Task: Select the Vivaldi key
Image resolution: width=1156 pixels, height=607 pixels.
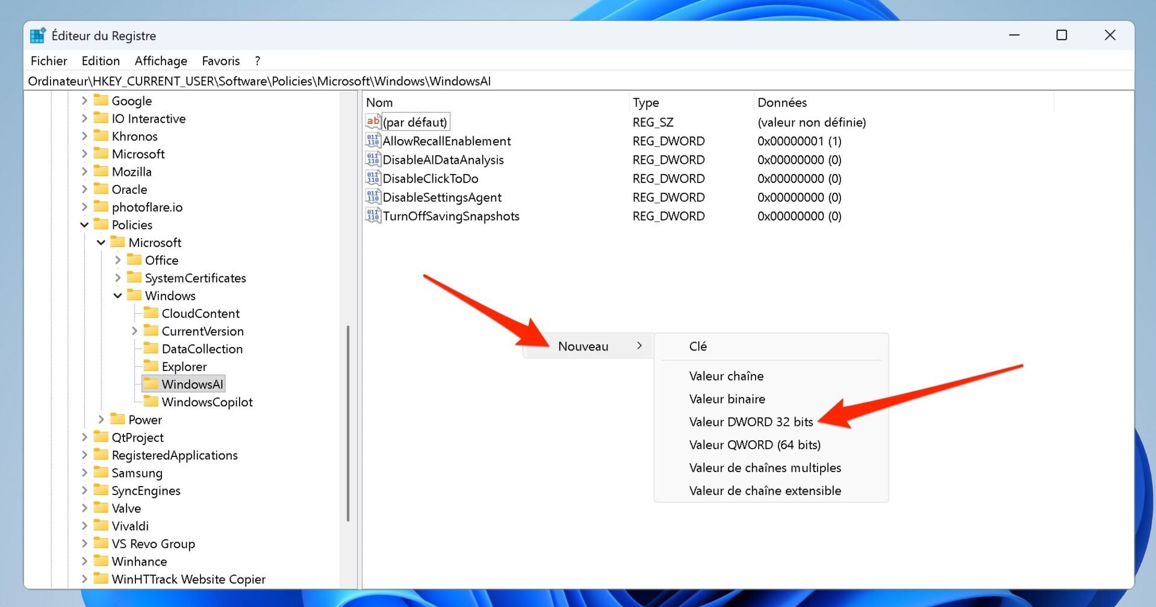Action: click(x=130, y=526)
